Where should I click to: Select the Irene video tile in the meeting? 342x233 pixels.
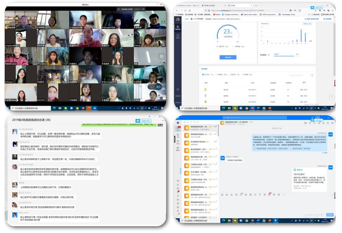coord(150,38)
